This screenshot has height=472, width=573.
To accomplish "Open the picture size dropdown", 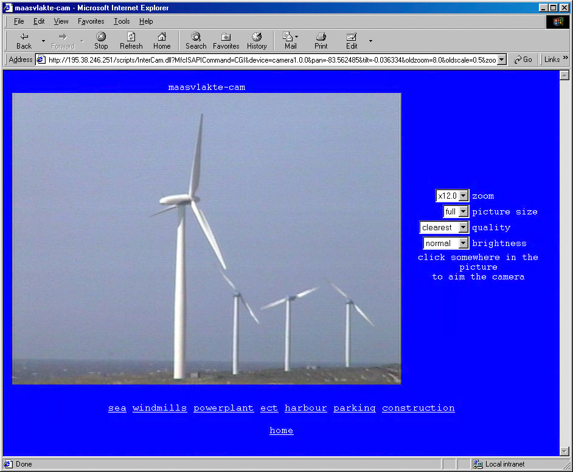I will [456, 211].
